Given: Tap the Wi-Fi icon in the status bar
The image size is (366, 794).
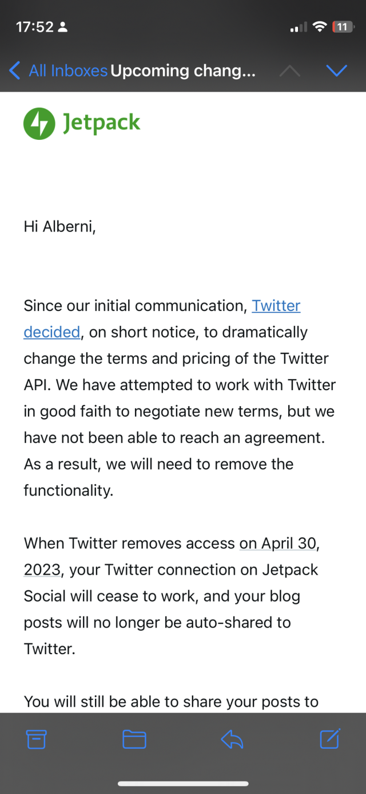Looking at the screenshot, I should (x=320, y=27).
